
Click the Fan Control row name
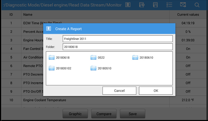click(33, 49)
